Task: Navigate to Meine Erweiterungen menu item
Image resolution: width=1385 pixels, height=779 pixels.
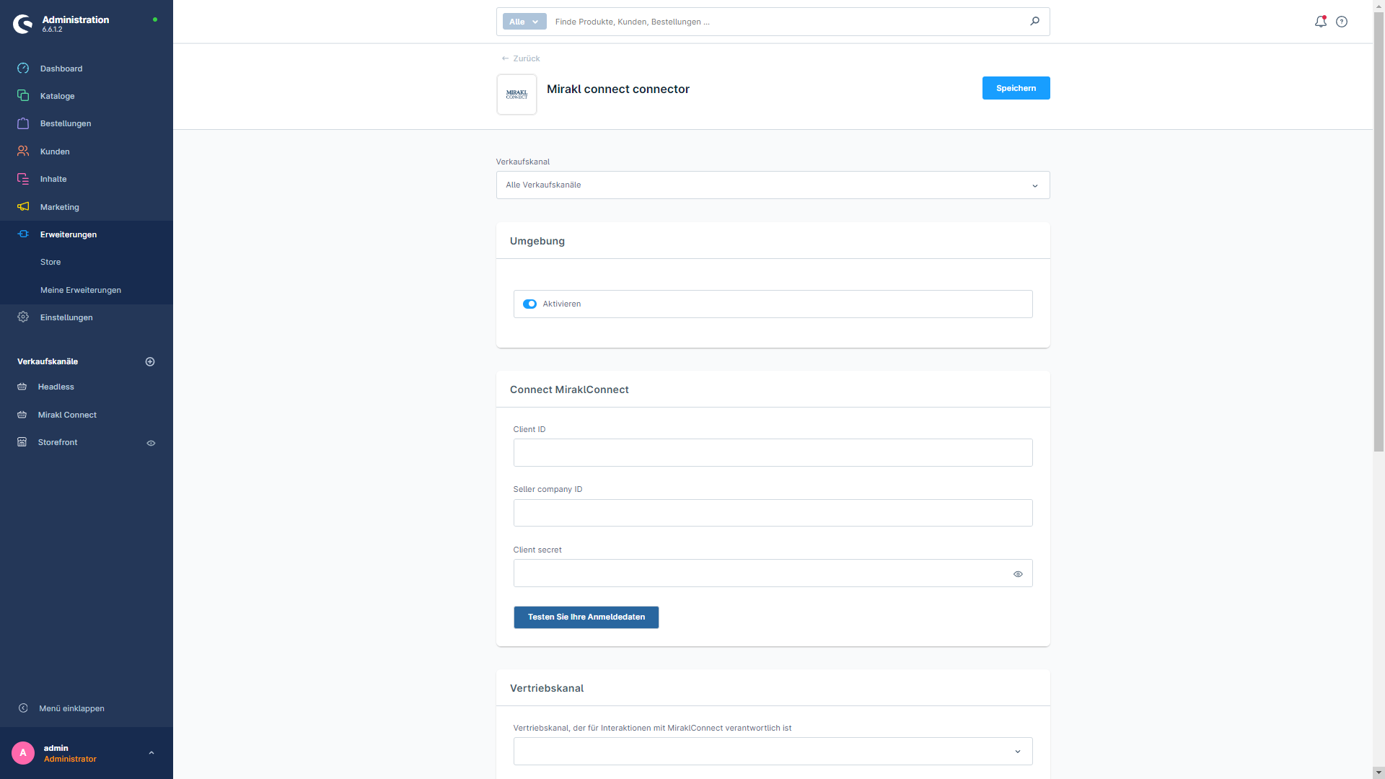Action: coord(80,290)
